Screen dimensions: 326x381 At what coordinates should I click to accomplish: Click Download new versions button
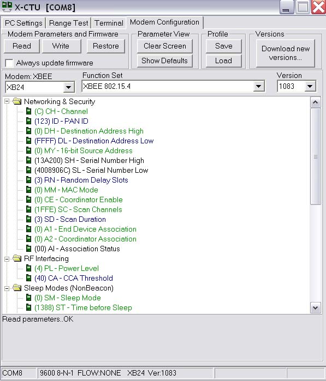[x=286, y=53]
